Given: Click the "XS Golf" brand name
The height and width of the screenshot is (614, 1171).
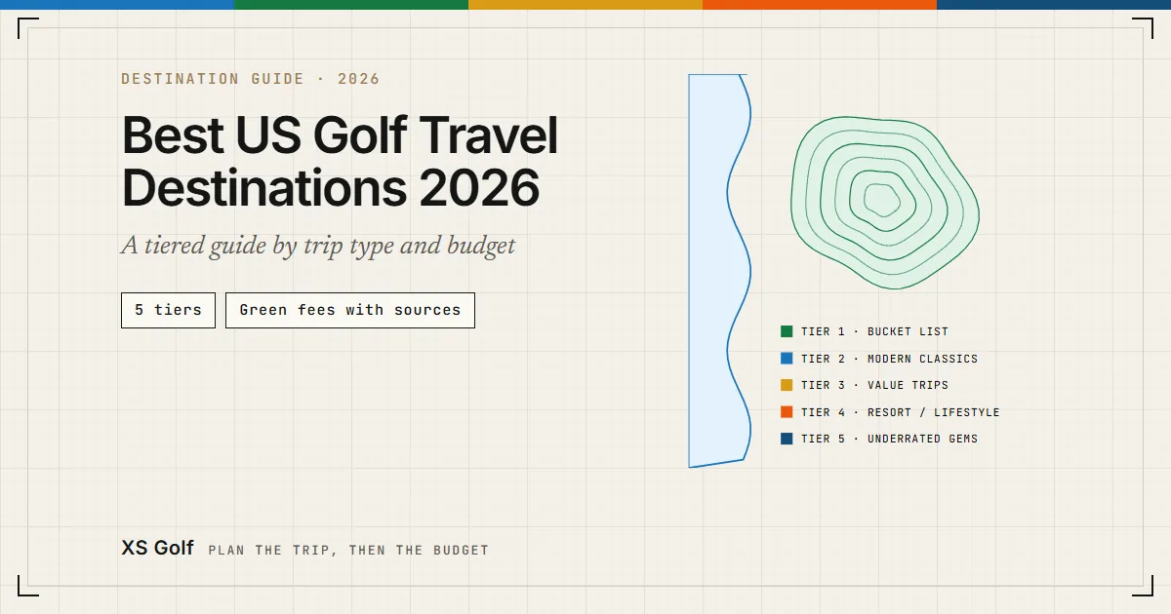Looking at the screenshot, I should tap(157, 548).
